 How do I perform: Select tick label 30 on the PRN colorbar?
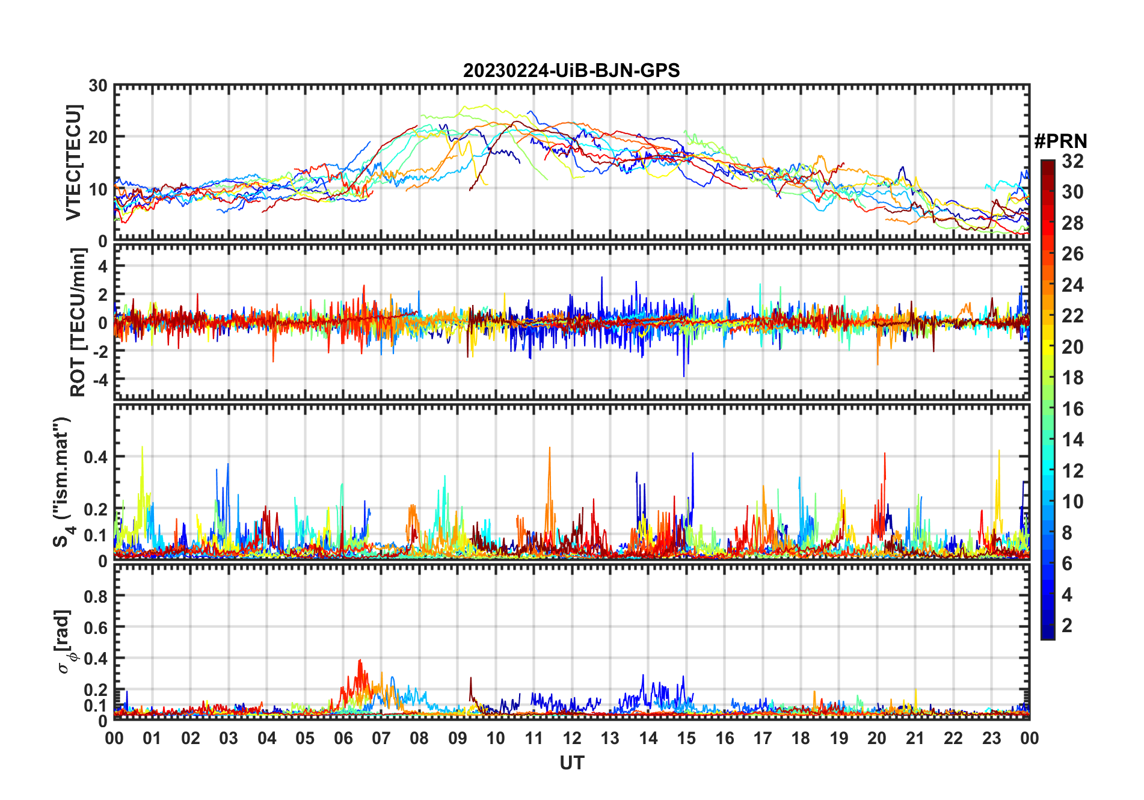point(1072,192)
